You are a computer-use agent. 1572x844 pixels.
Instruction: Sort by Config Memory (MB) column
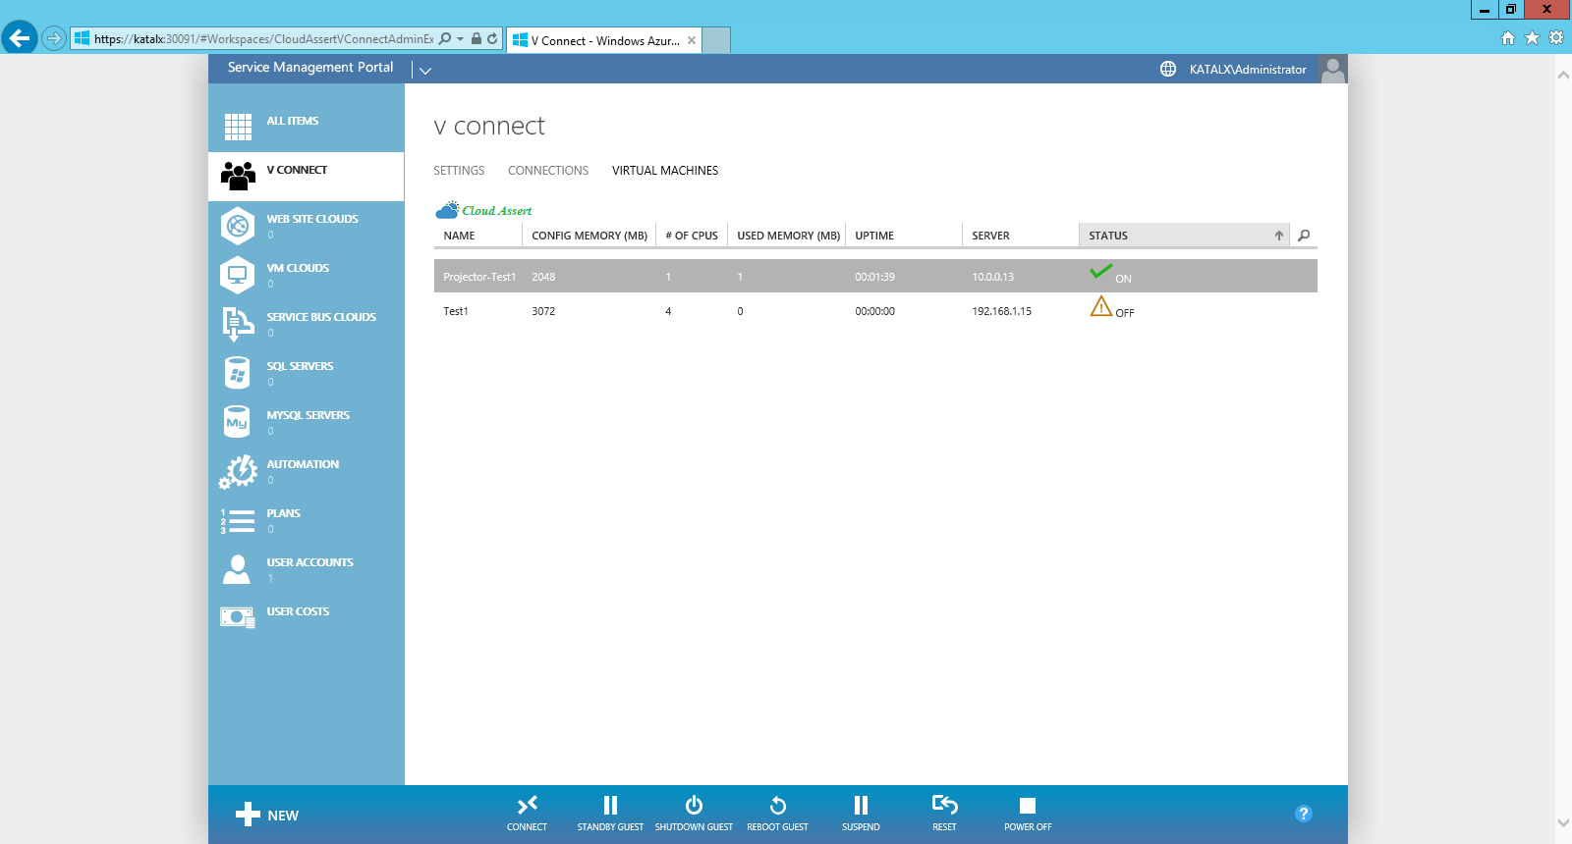coord(589,236)
